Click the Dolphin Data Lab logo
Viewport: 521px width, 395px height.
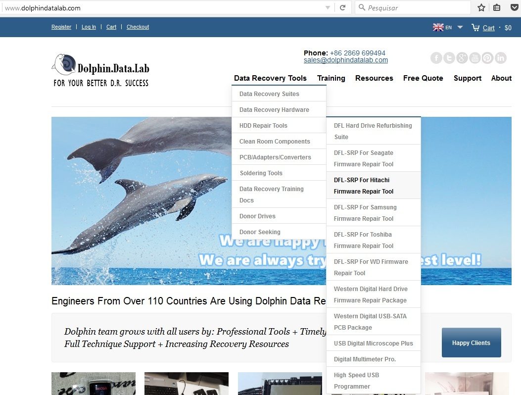(100, 70)
